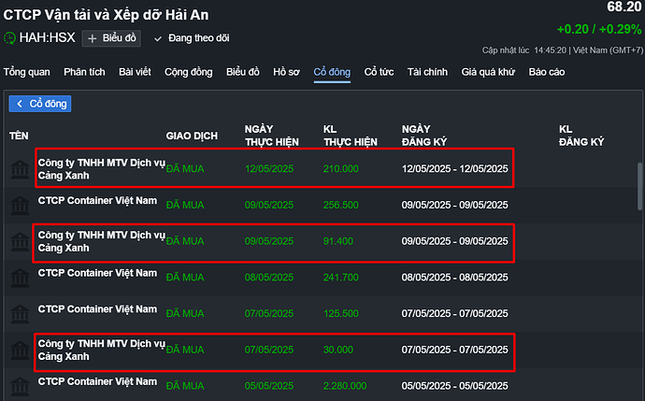Click the 210.000 volume value
This screenshot has height=401, width=645.
pos(340,168)
